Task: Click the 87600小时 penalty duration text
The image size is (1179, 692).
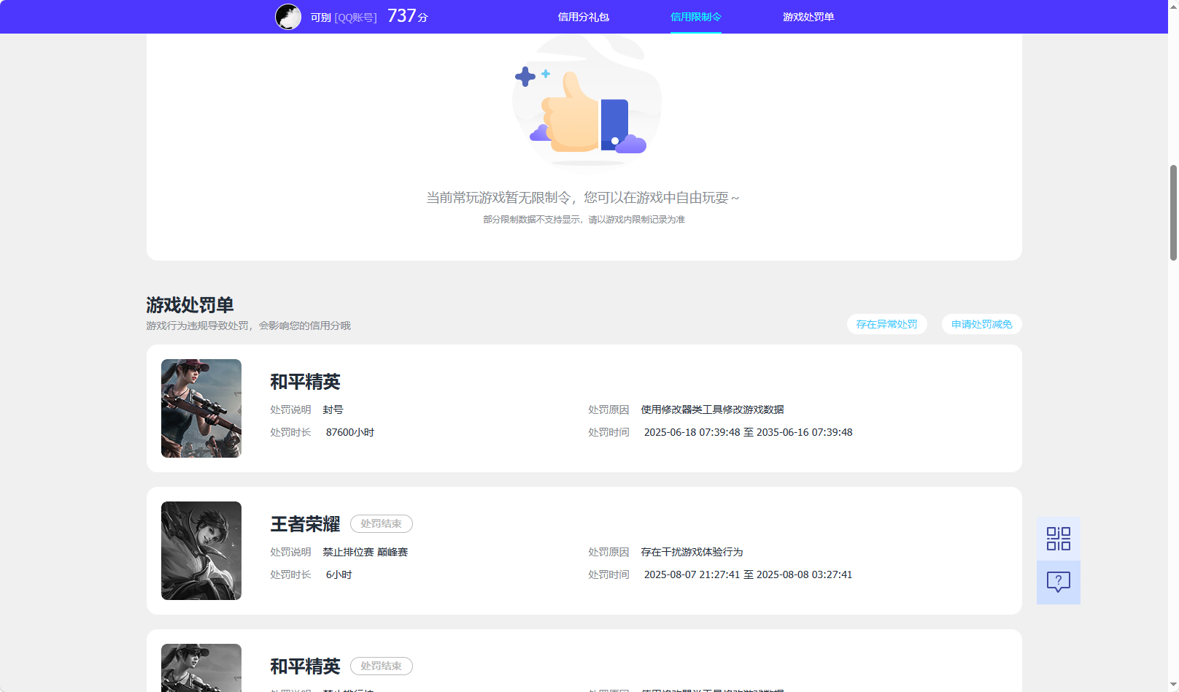Action: tap(350, 432)
